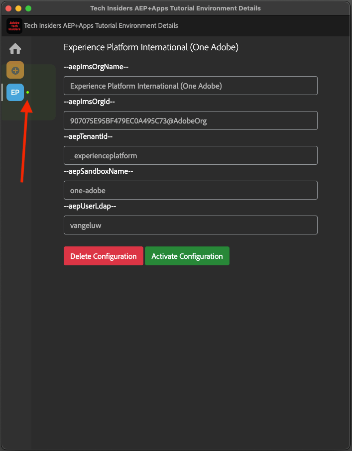The height and width of the screenshot is (451, 352).
Task: Click into the aepSandboxName field
Action: point(191,190)
